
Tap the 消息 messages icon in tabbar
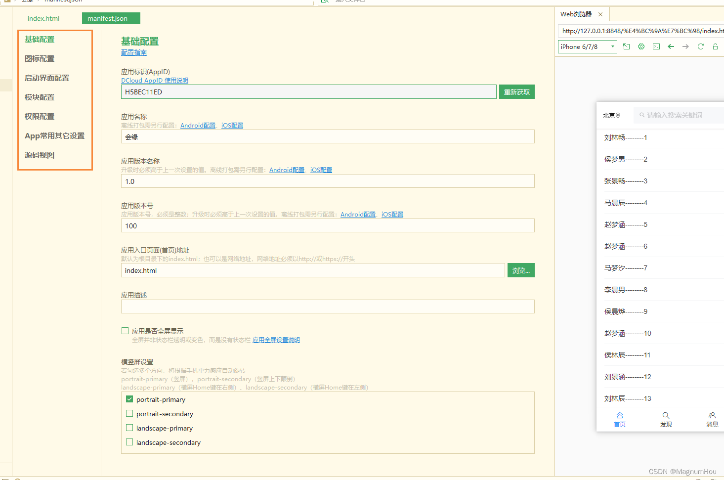(712, 419)
